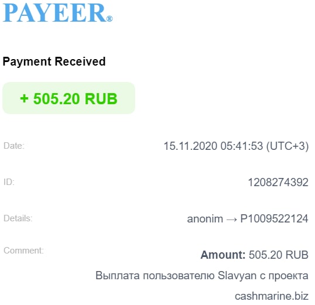Click the green + 505.20 RUB amount badge
Viewport: 315px width, 305px height.
point(69,98)
